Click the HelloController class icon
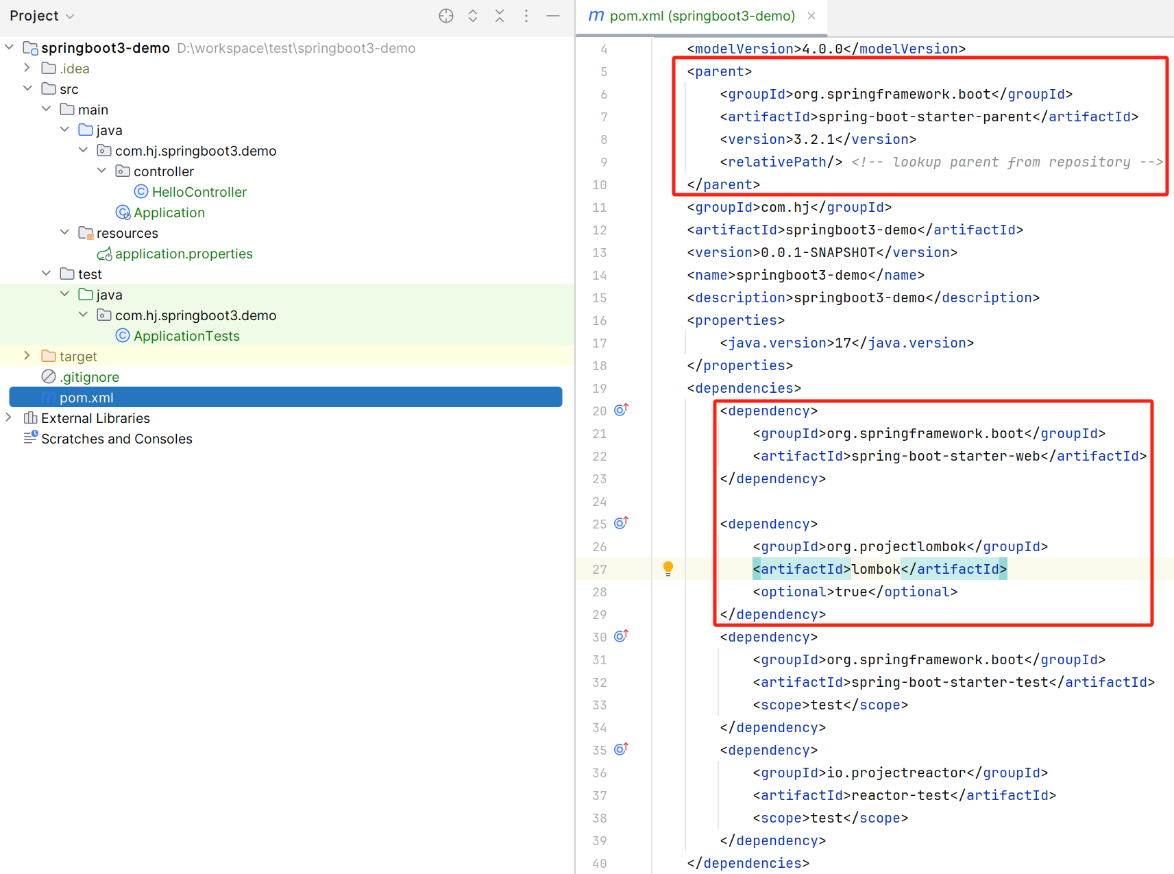The width and height of the screenshot is (1174, 874). pos(141,191)
